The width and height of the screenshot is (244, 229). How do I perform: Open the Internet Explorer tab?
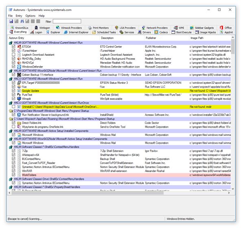click(x=76, y=32)
